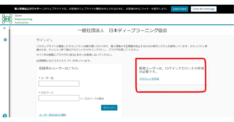The image size is (234, 122).
Task: Open the アカウントを作成 link
Action: click(149, 79)
